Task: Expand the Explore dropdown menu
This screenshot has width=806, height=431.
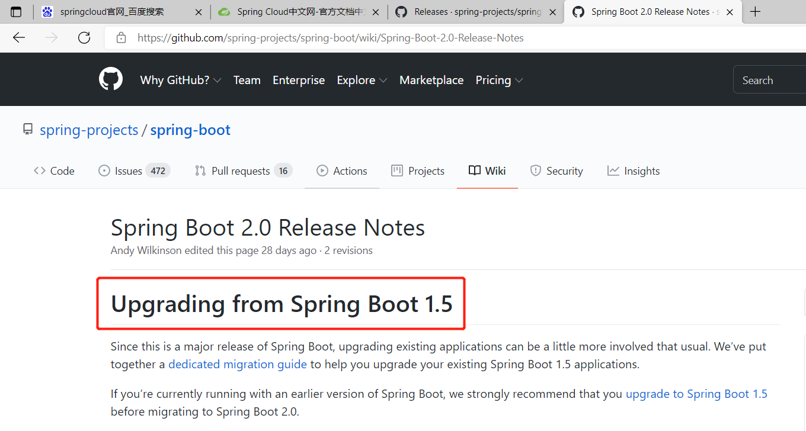Action: tap(362, 80)
